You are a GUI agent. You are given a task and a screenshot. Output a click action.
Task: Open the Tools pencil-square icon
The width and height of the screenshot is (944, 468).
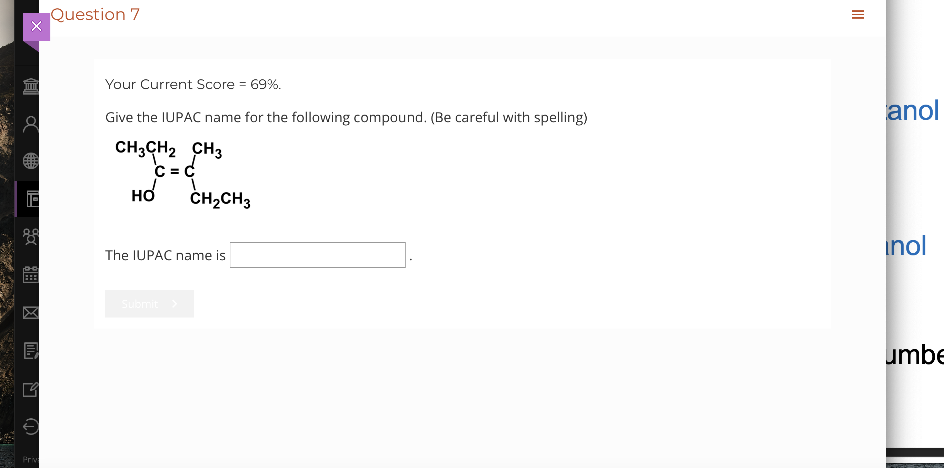pyautogui.click(x=31, y=389)
